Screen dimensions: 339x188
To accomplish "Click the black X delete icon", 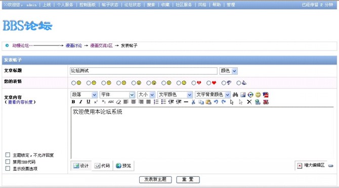I will tap(249, 102).
